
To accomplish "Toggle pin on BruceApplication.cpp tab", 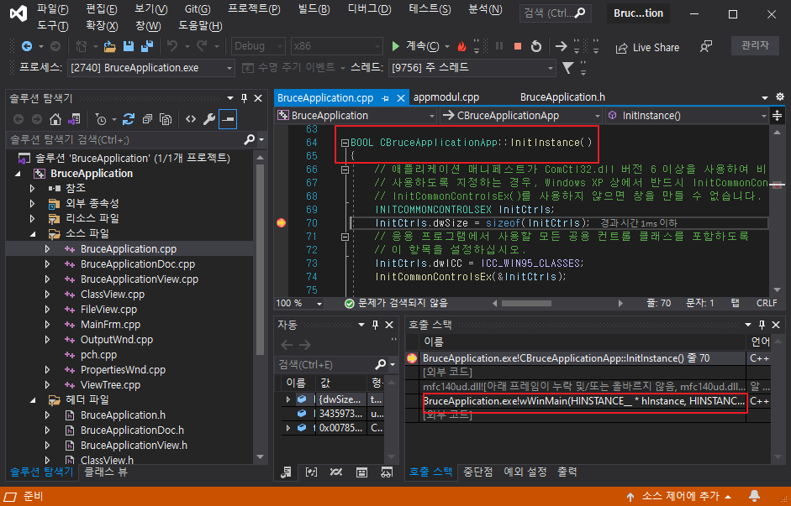I will pyautogui.click(x=385, y=98).
